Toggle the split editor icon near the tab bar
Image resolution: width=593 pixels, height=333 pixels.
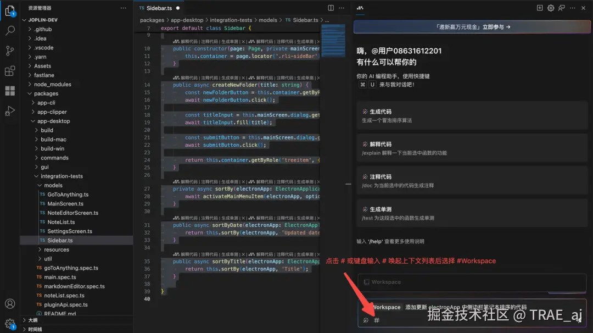tap(330, 7)
